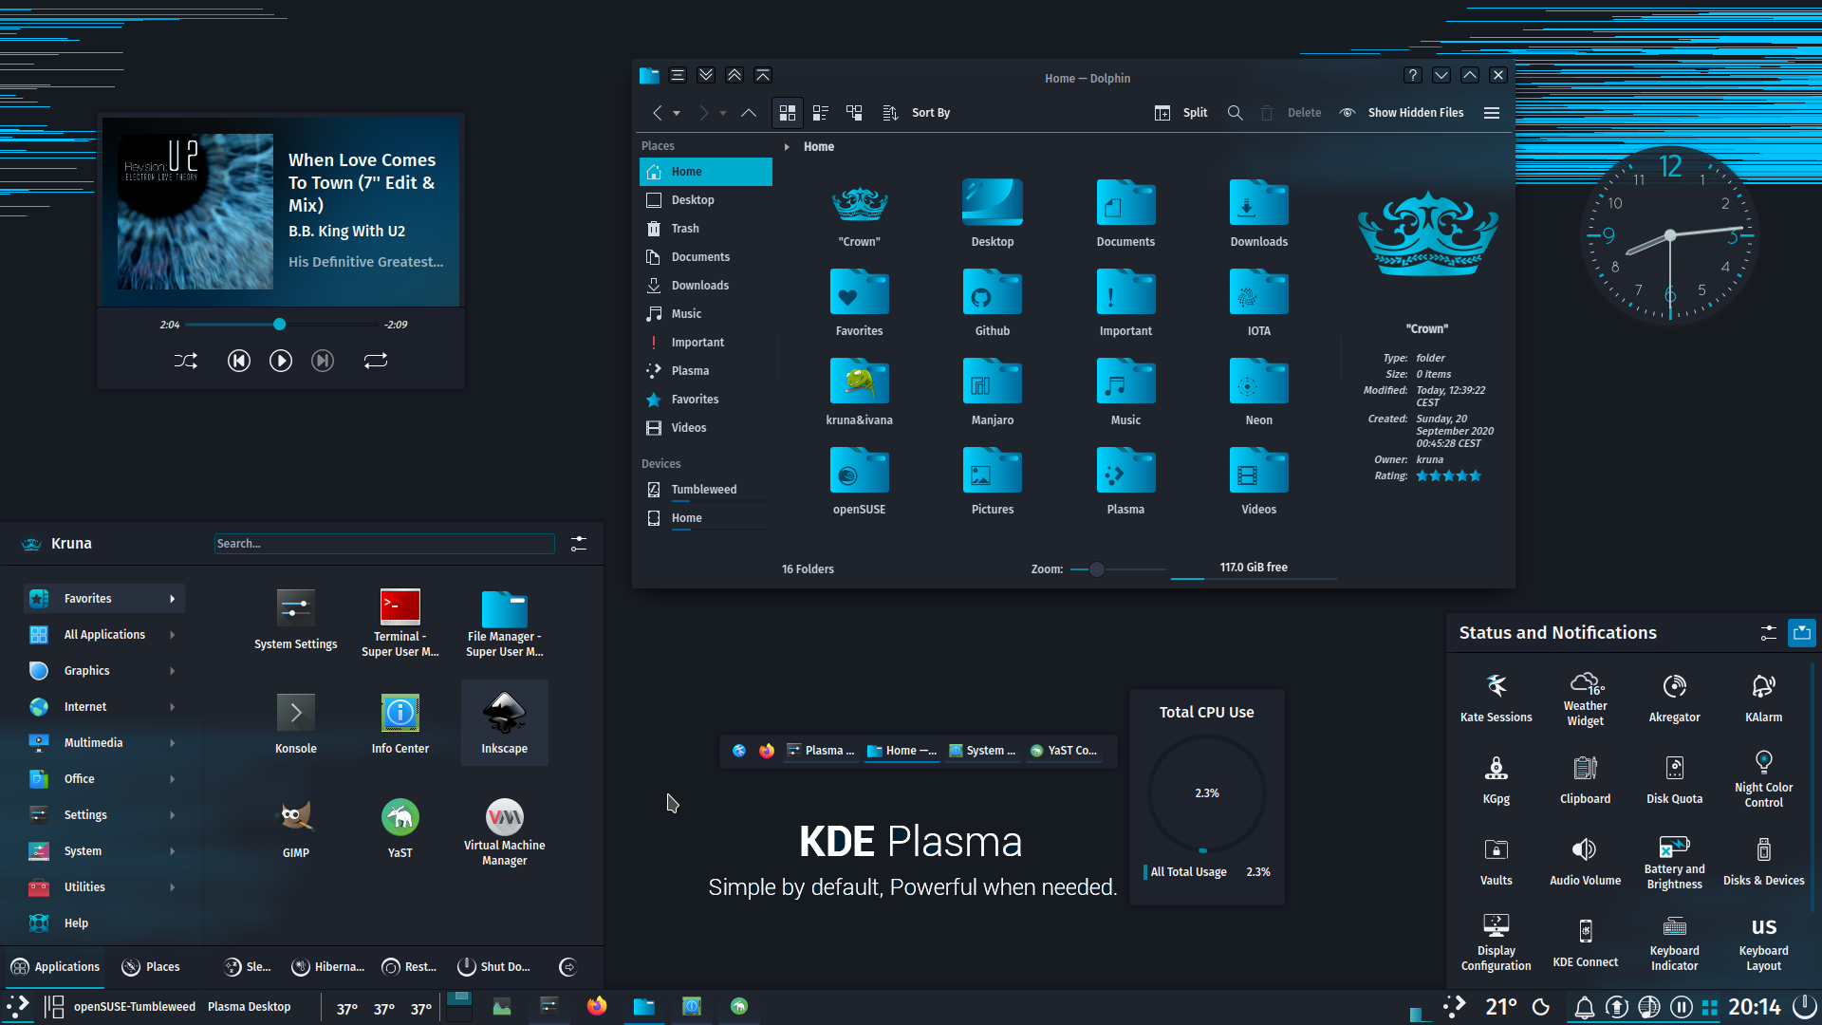
Task: Select the "Crown" folder icon
Action: click(x=860, y=205)
